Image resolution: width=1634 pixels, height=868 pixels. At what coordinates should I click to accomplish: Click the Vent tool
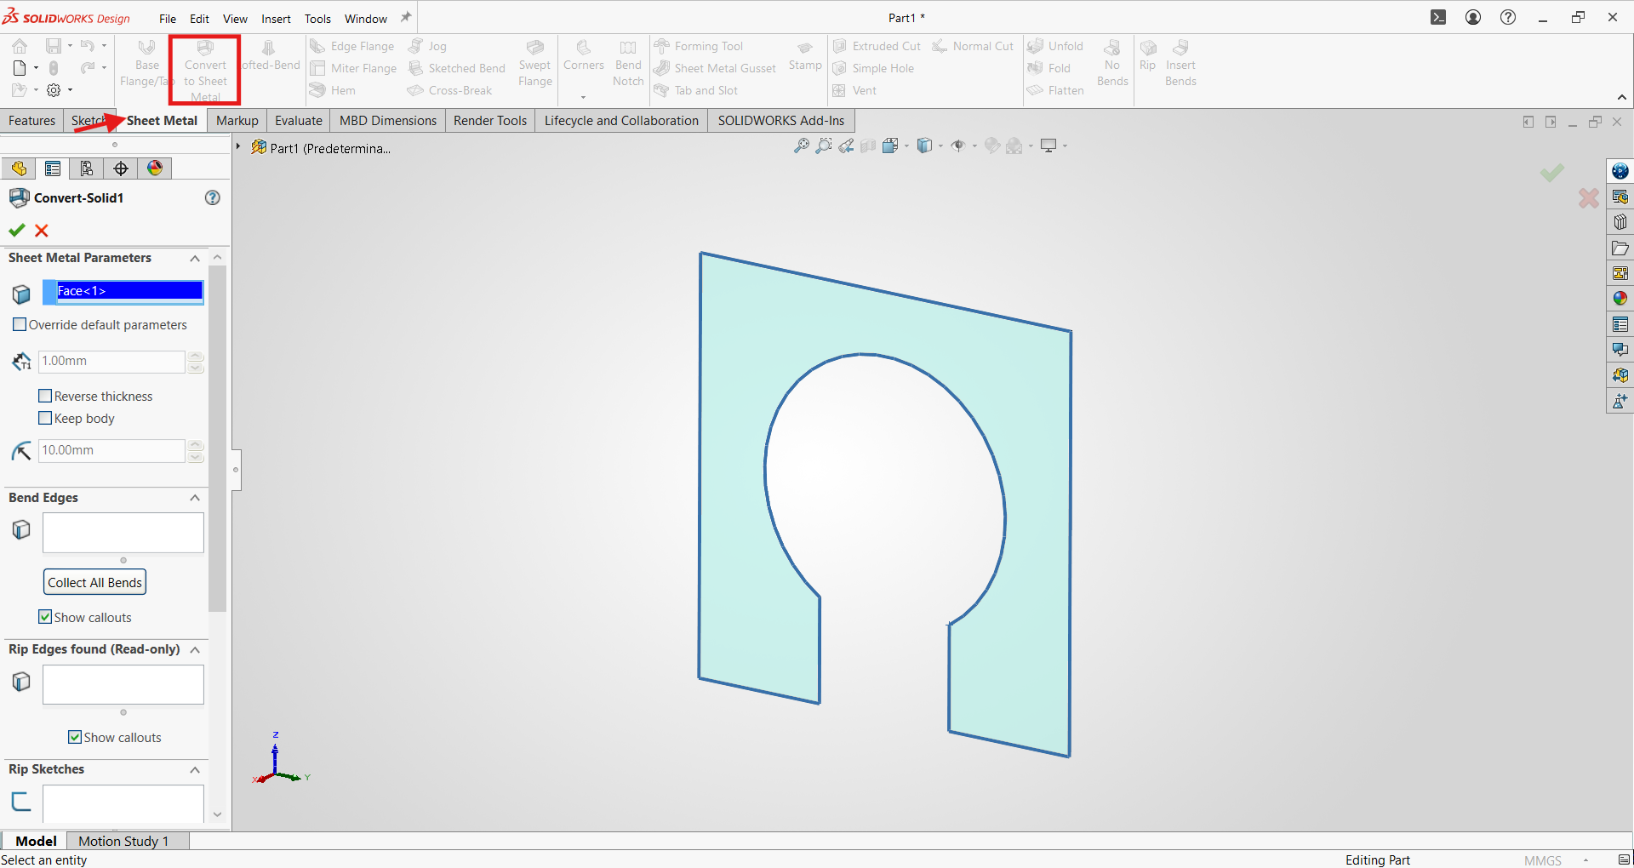854,90
